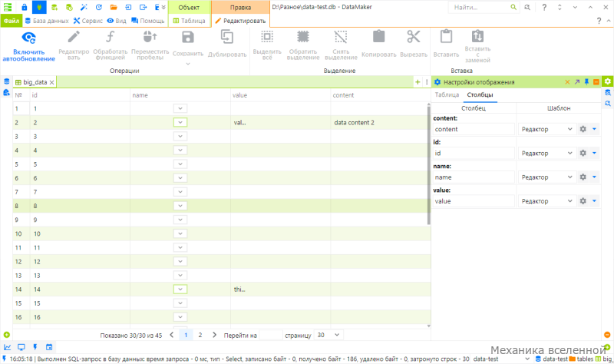Open name dropdown in row 2
The image size is (614, 364).
[180, 122]
